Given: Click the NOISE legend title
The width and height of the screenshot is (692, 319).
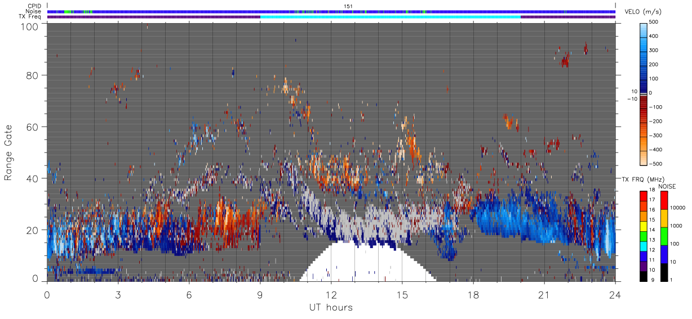Looking at the screenshot, I should point(668,186).
